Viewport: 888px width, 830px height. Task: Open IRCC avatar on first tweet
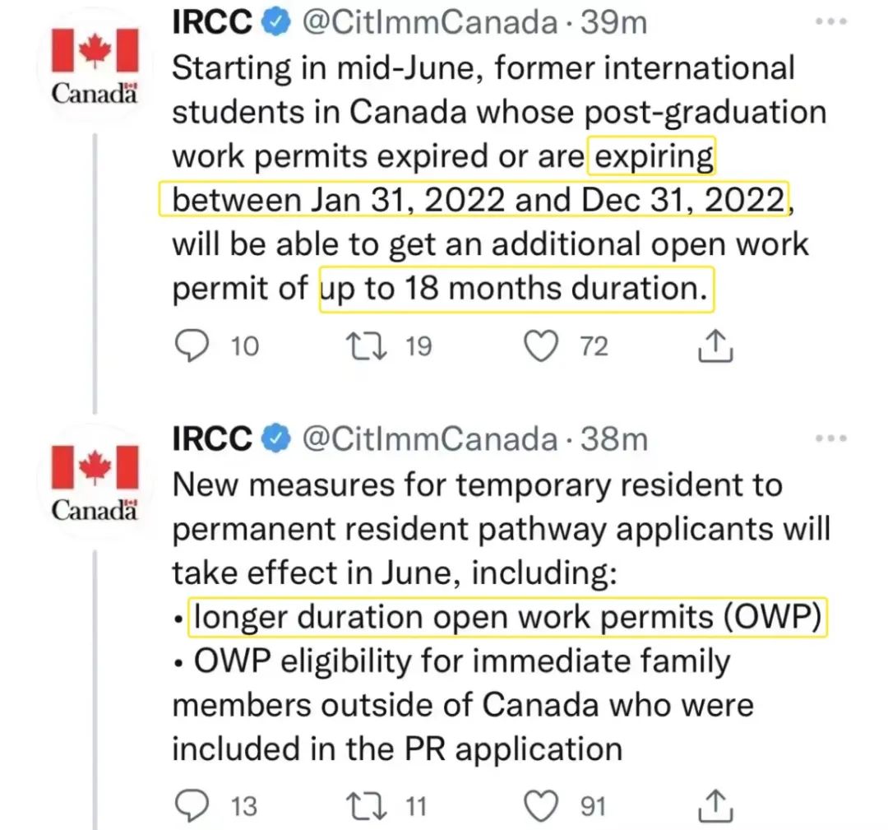click(95, 70)
